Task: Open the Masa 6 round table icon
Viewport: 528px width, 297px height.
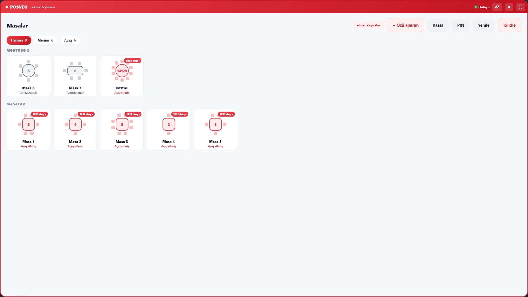Action: point(29,71)
